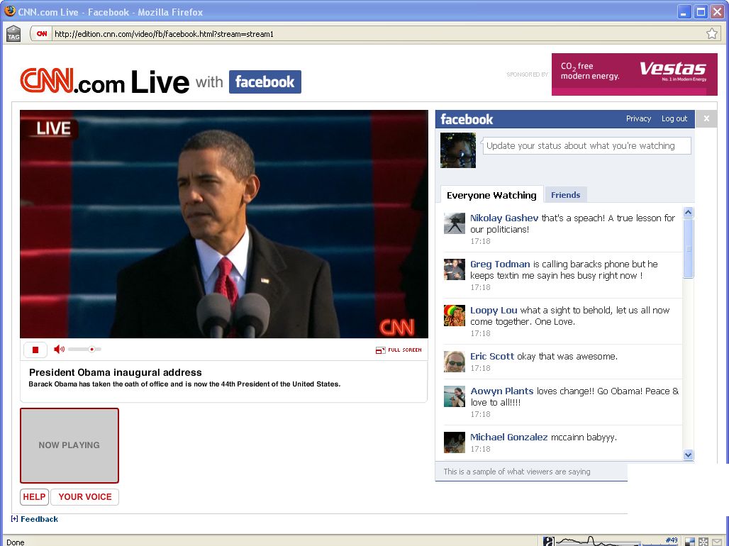The image size is (729, 546).
Task: Click the 'President Obama inaugural address' headline
Action: 116,372
